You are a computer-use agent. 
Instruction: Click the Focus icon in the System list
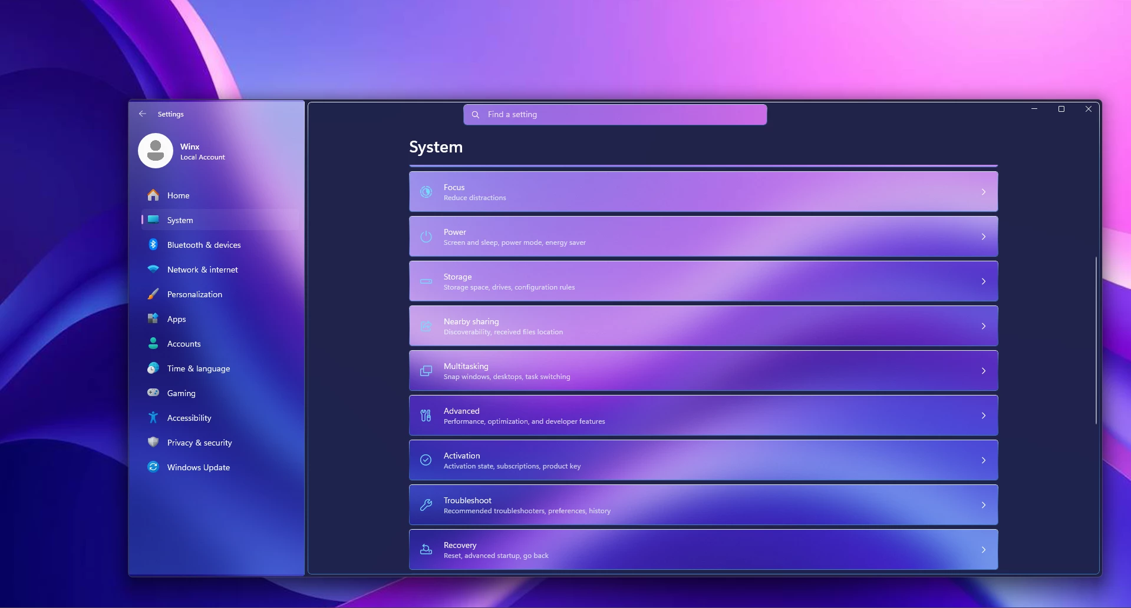[426, 192]
